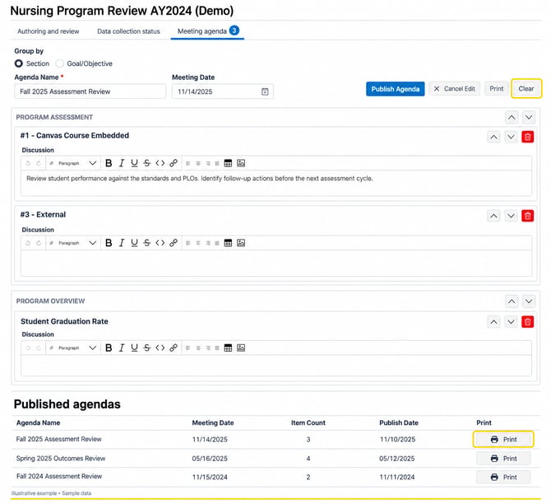Toggle italic in Student Graduation Rate editor
Viewport: 551px width, 504px height.
coord(122,348)
